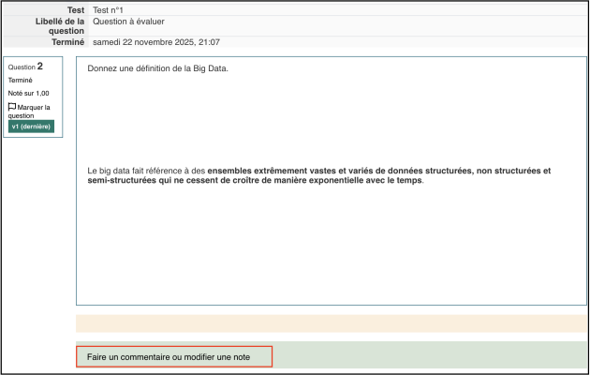Click the flag icon to mark question
Screen dimensions: 590x375
[x=12, y=107]
